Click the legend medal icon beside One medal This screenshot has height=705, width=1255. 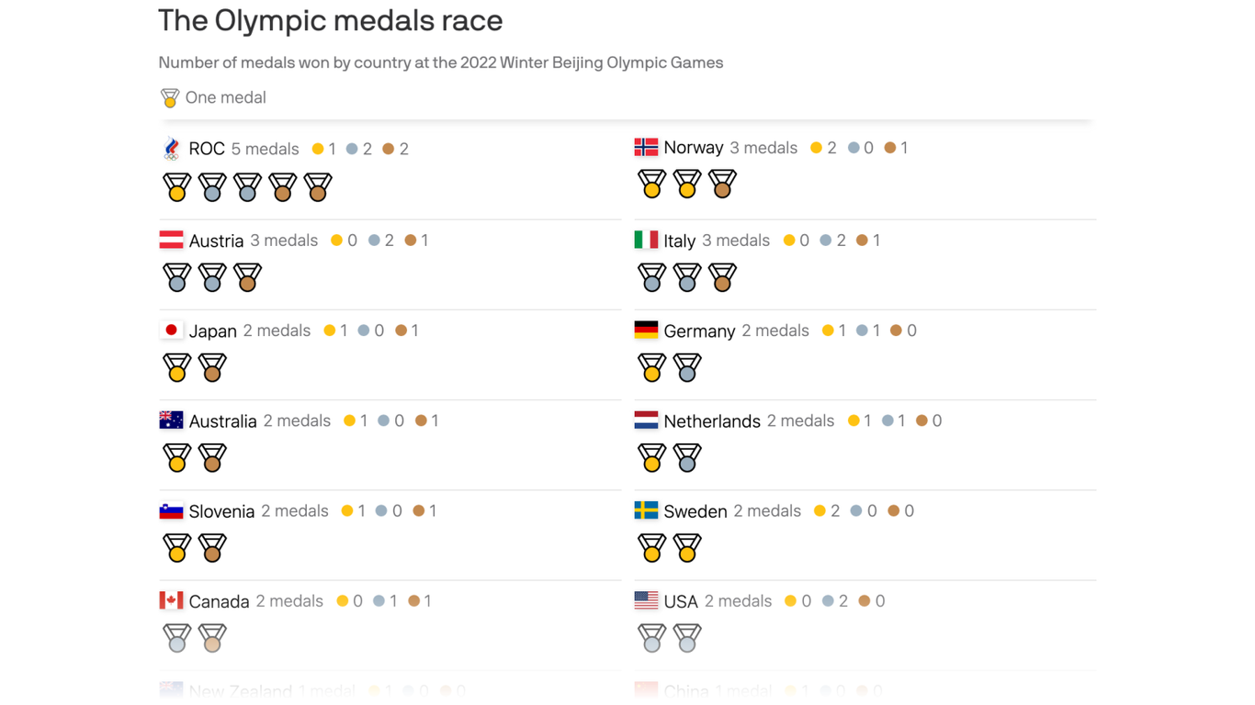click(170, 97)
